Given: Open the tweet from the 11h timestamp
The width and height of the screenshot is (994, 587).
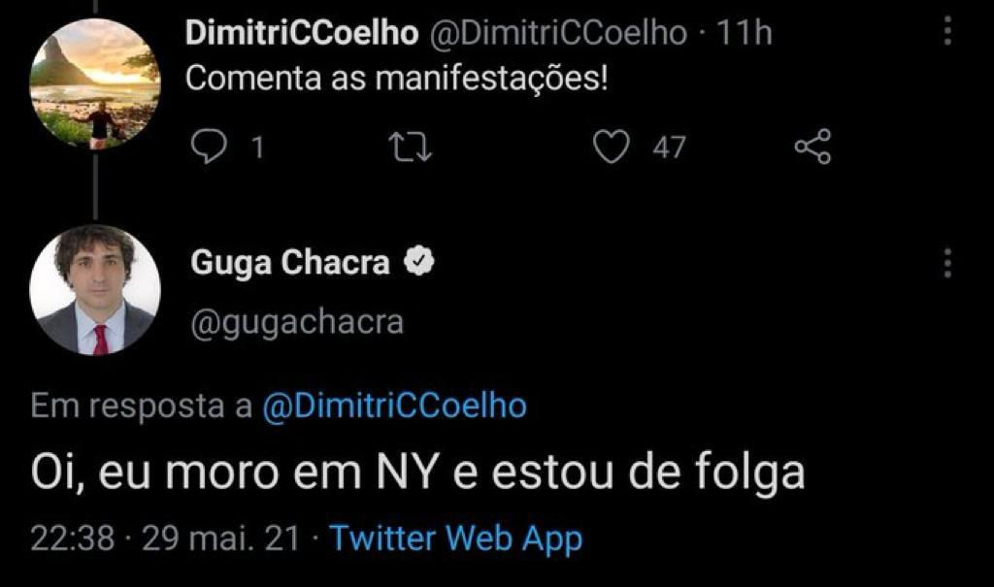Looking at the screenshot, I should point(743,34).
